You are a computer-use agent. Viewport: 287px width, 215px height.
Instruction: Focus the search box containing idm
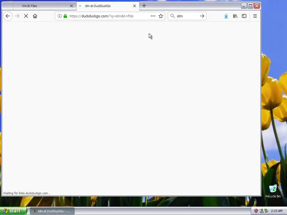(x=187, y=16)
